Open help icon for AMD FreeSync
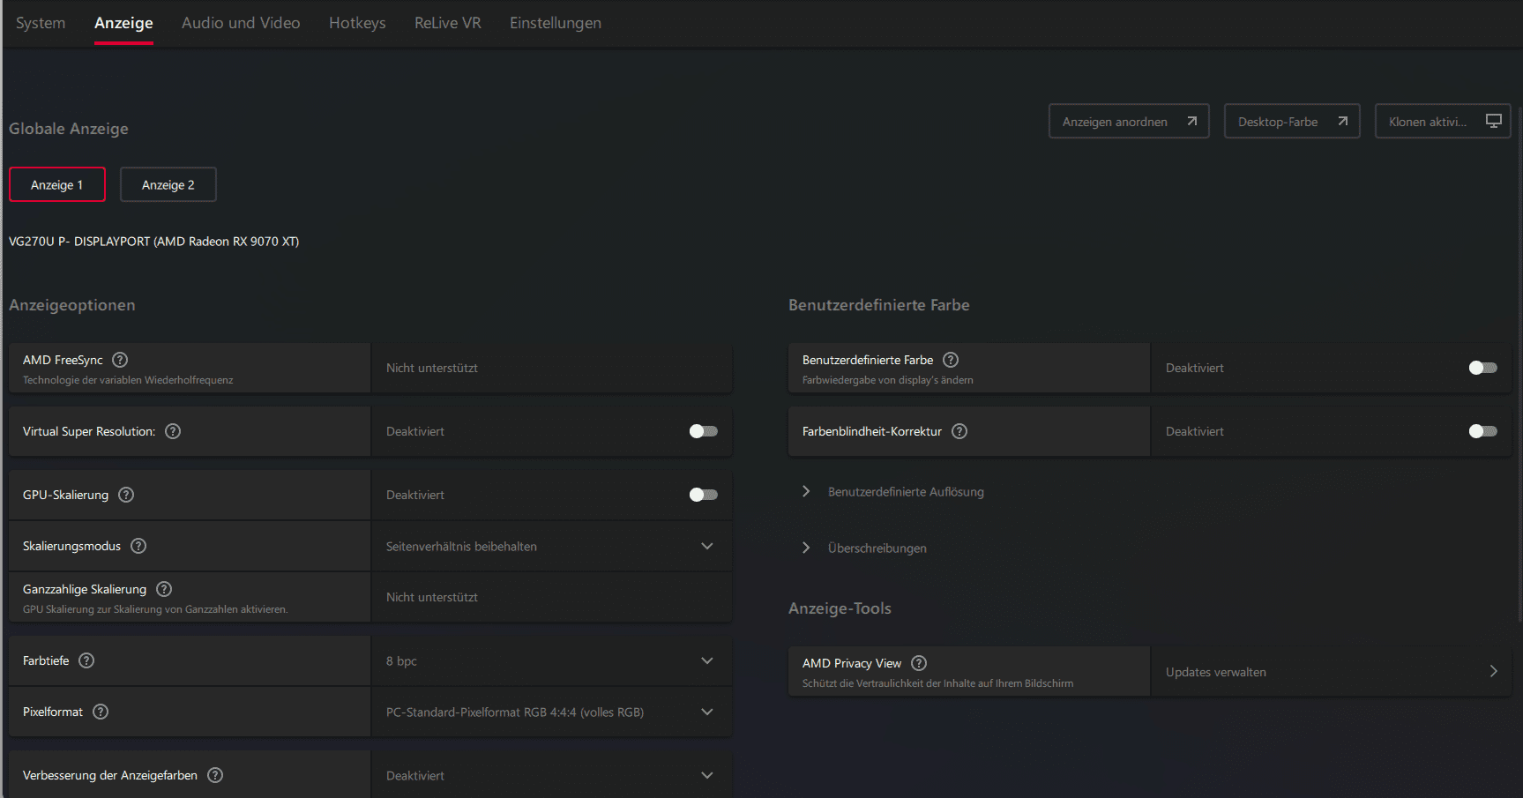Image resolution: width=1523 pixels, height=798 pixels. coord(120,360)
